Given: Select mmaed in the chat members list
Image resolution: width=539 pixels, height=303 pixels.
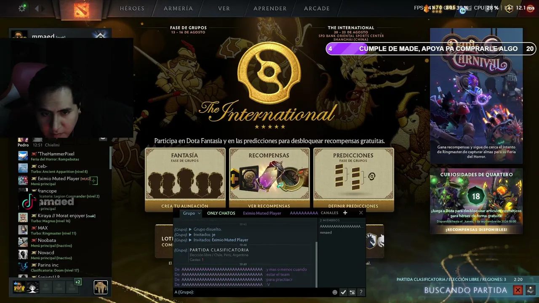Looking at the screenshot, I should 326,232.
